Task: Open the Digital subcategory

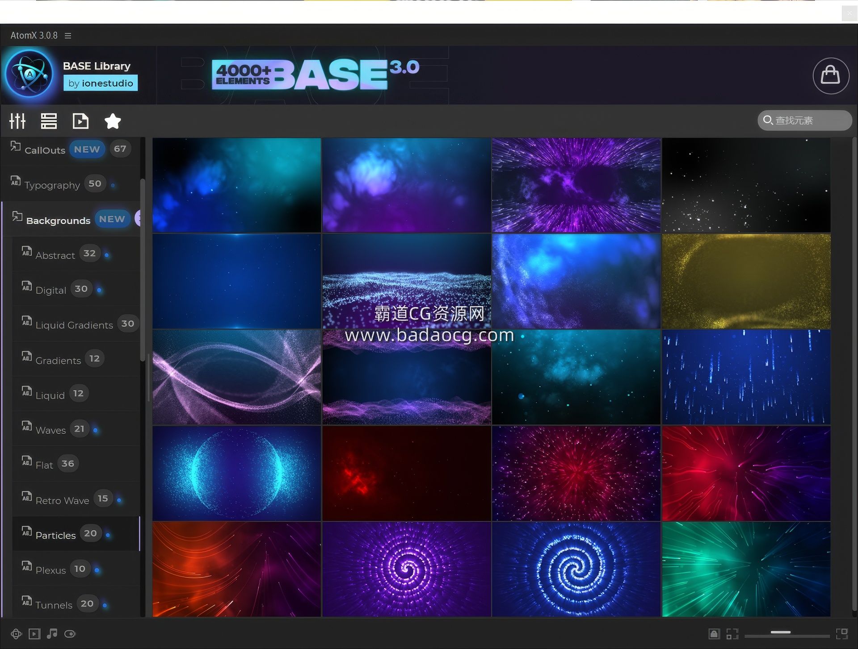Action: pos(76,289)
